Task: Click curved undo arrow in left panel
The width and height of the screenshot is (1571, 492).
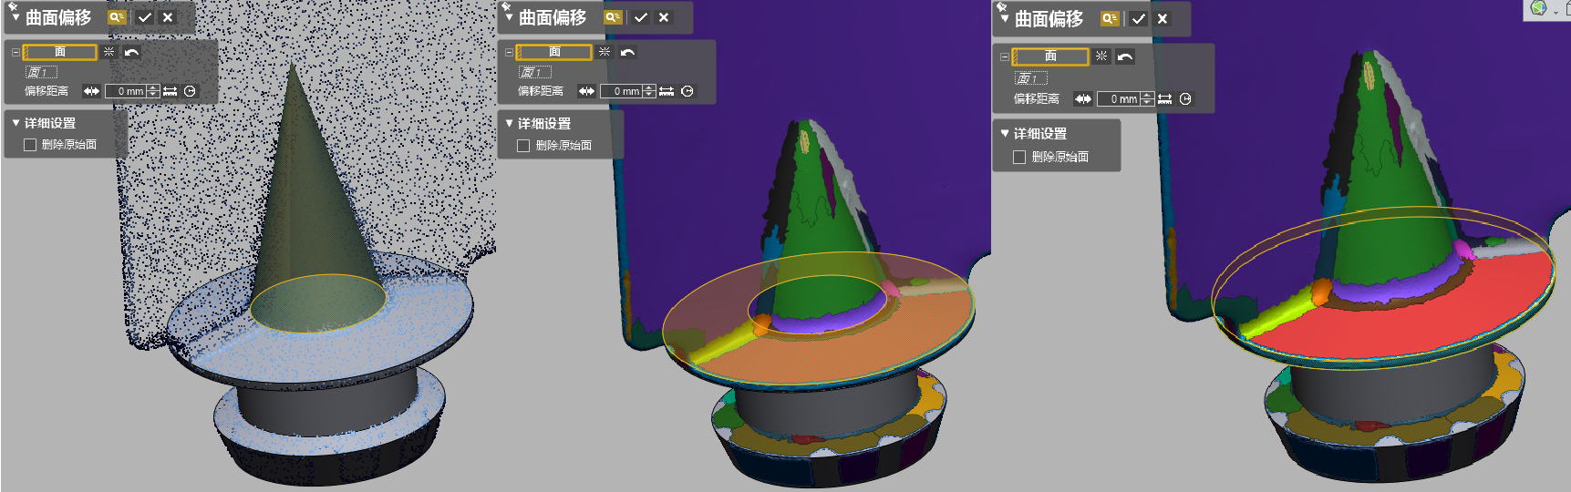Action: pos(131,52)
